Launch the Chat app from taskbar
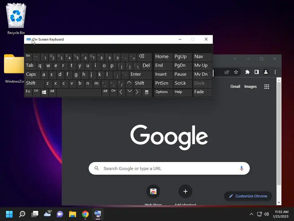The width and height of the screenshot is (294, 221). click(60, 214)
